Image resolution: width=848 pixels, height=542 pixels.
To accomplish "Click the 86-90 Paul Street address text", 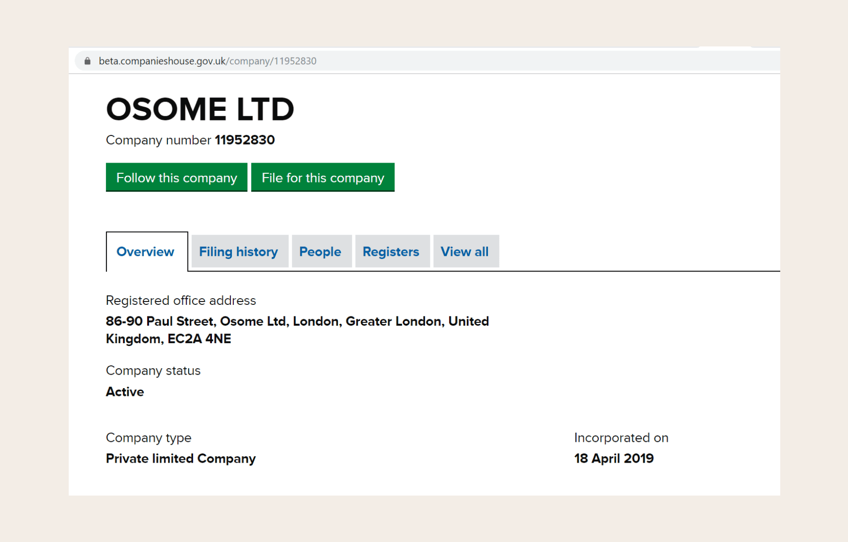I will (x=297, y=330).
